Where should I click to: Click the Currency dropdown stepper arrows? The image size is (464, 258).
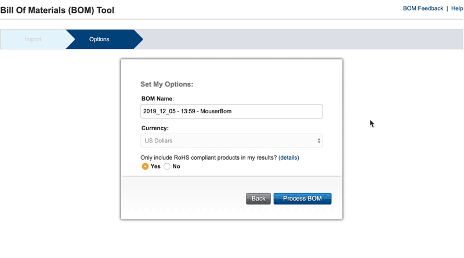(x=318, y=141)
